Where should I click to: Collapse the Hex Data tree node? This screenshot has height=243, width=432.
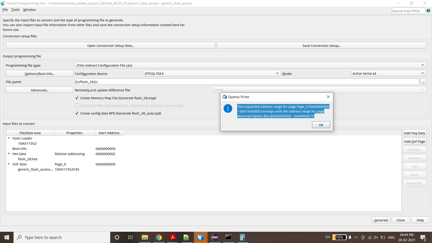tap(9, 154)
